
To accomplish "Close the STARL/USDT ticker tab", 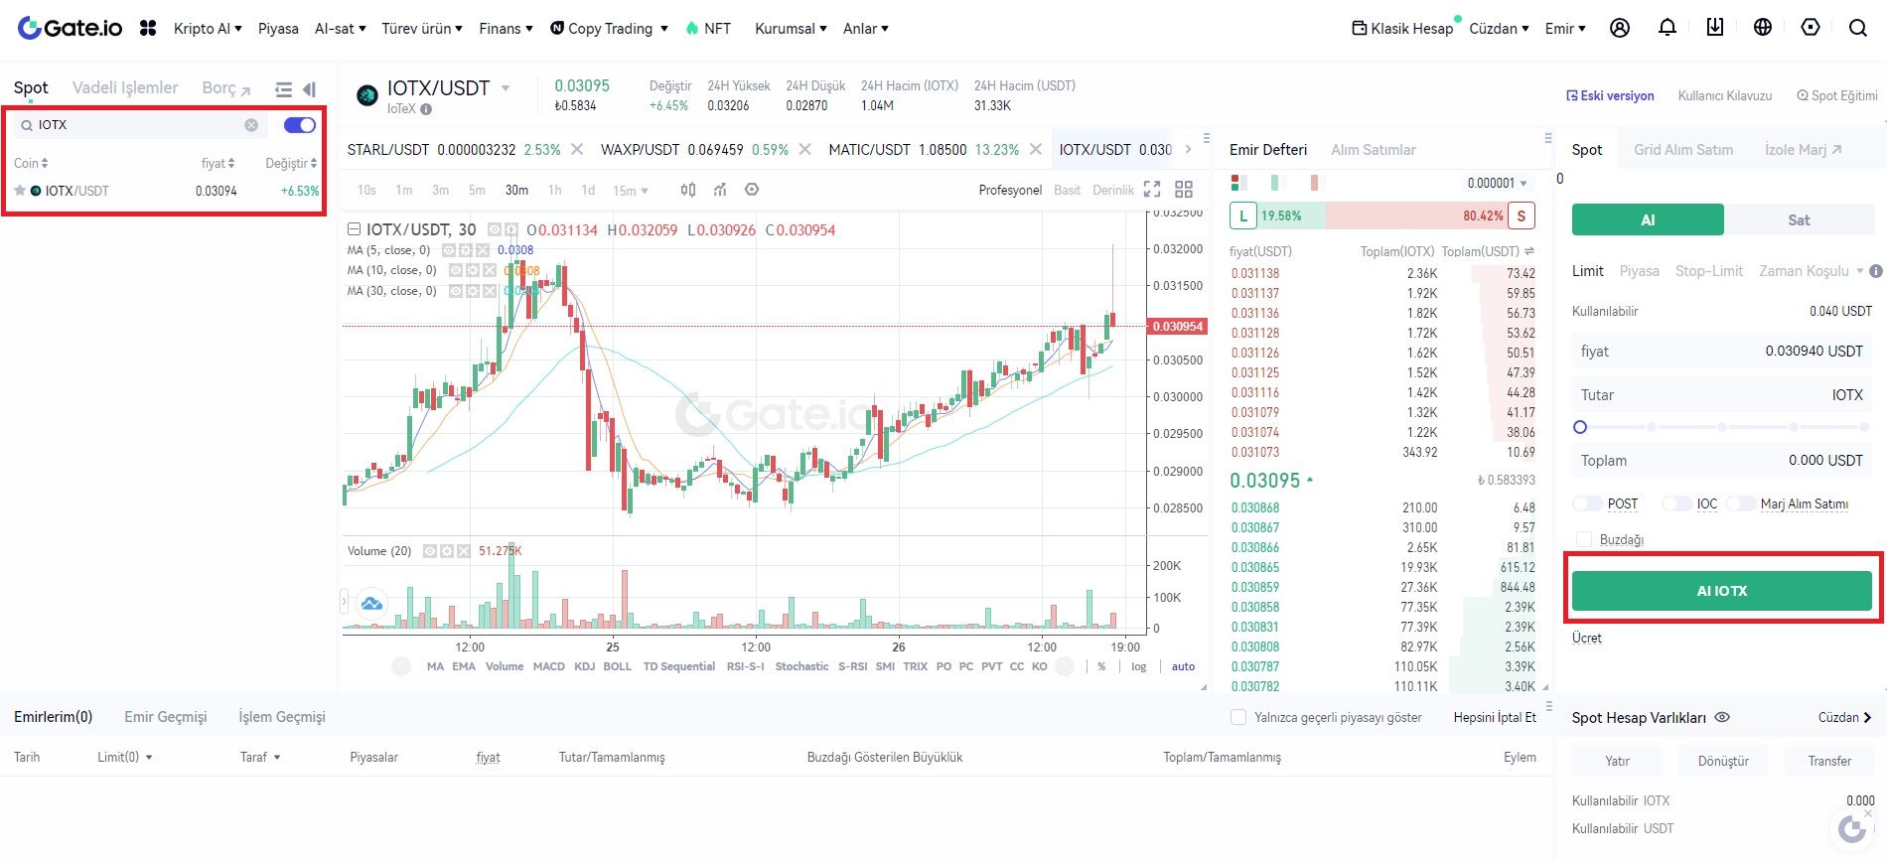I will coord(576,150).
